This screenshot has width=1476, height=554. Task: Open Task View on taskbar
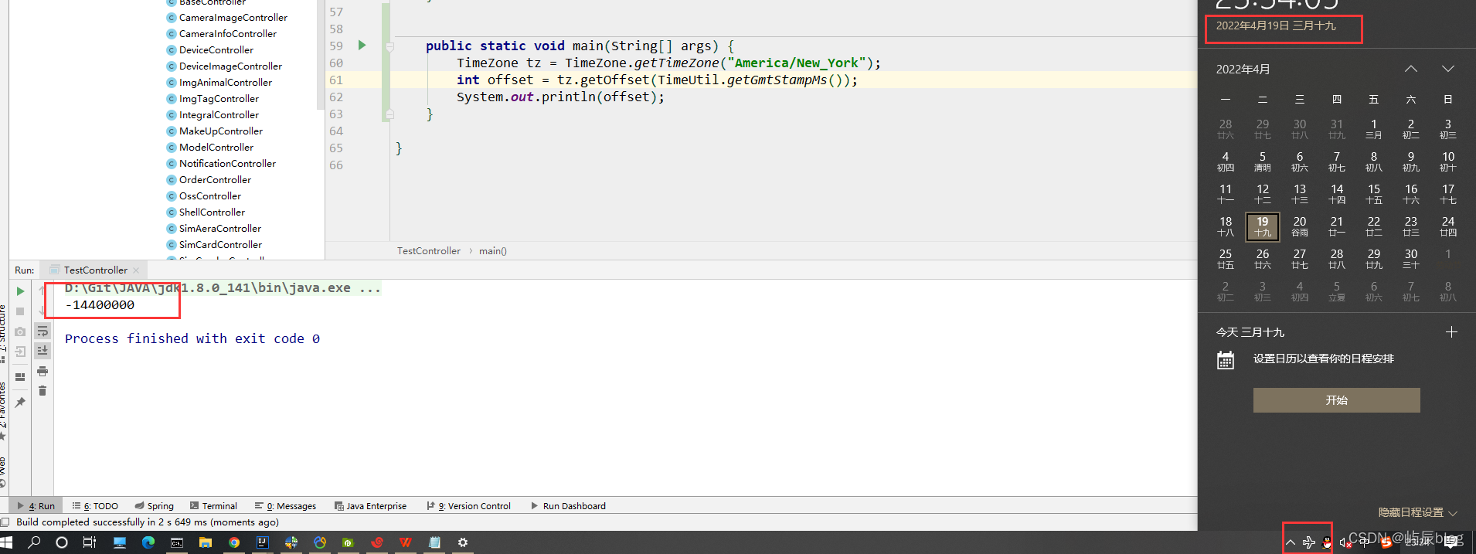click(90, 542)
